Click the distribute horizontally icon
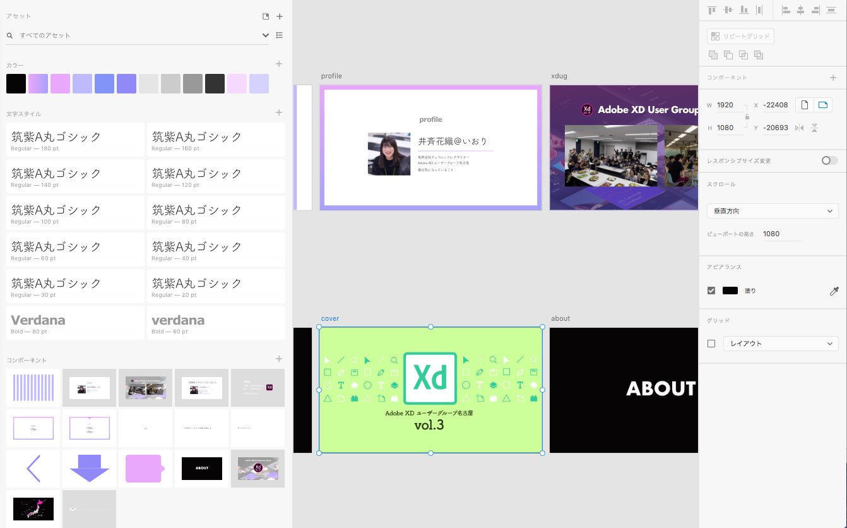The image size is (847, 528). pos(759,10)
